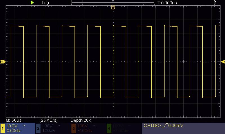
Task: Toggle the yellow channel 1 badge
Action: [3, 128]
